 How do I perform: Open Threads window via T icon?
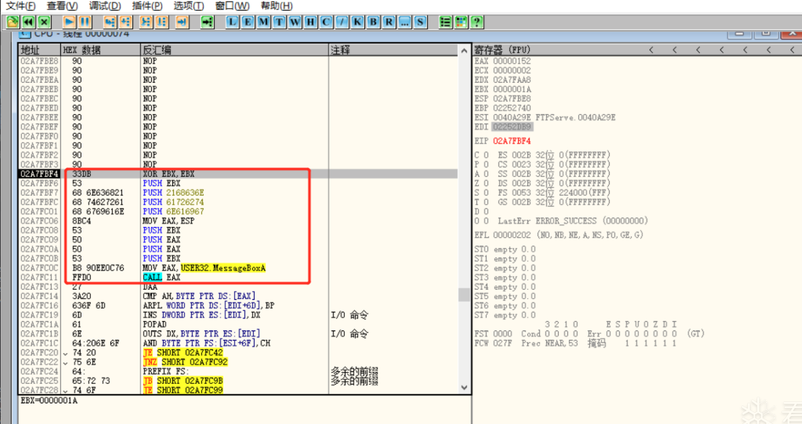coord(279,21)
